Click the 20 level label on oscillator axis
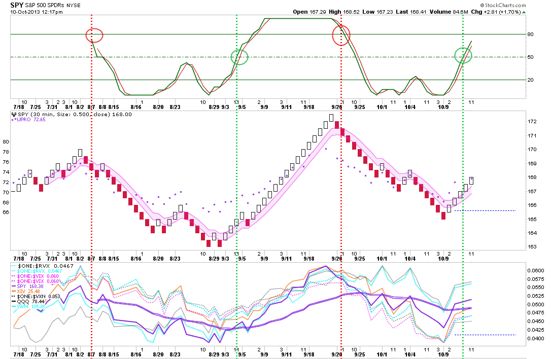The image size is (551, 359). (x=530, y=80)
